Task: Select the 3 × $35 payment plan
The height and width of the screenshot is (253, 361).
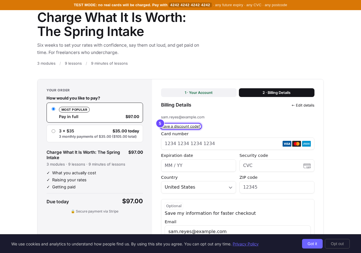Action: pyautogui.click(x=95, y=134)
